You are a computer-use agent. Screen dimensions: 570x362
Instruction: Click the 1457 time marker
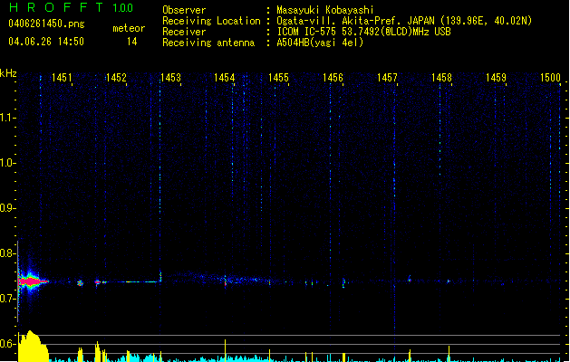tap(387, 78)
